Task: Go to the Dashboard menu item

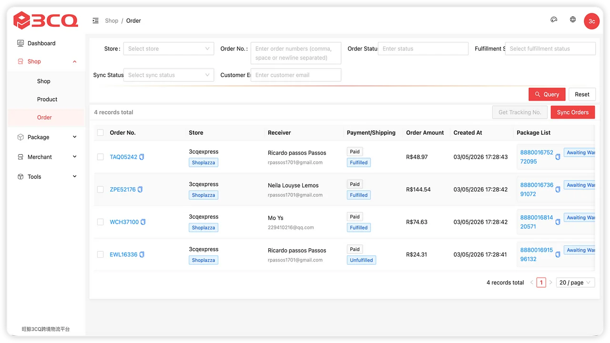Action: [41, 43]
